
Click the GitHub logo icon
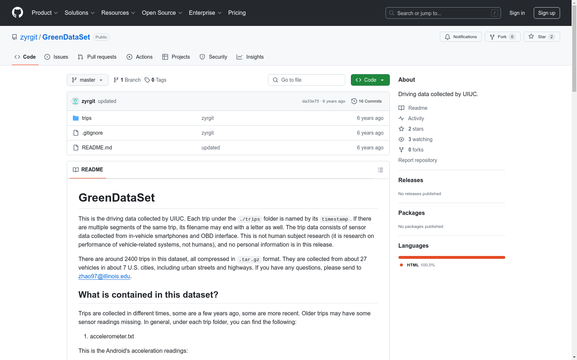coord(17,13)
